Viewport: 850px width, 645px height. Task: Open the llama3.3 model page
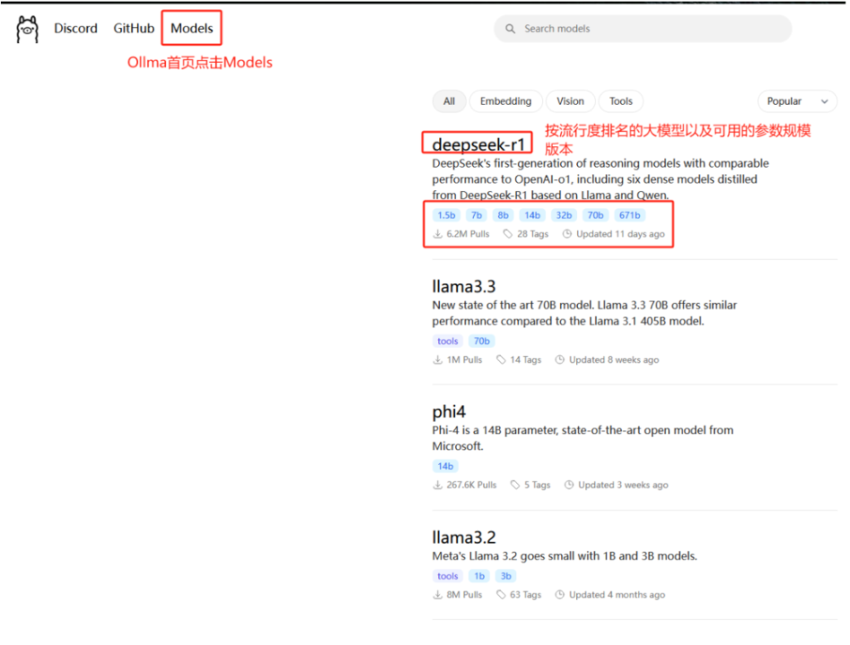(464, 286)
